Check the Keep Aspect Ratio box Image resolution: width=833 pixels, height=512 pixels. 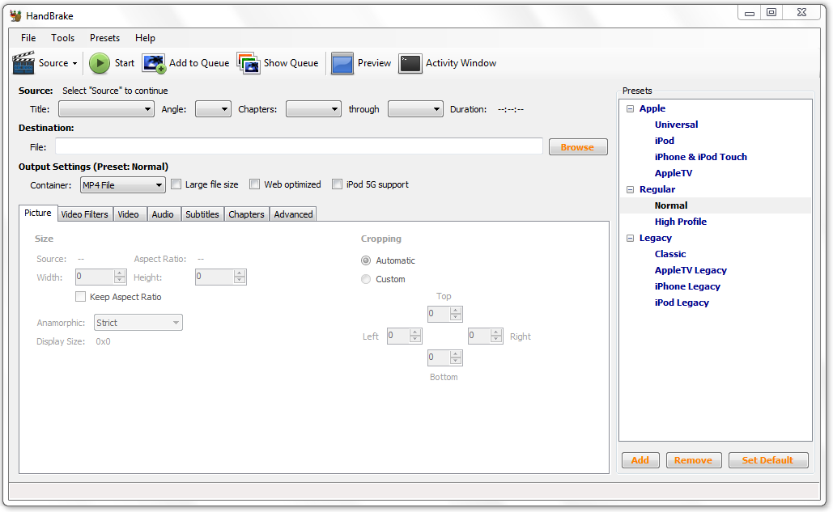[81, 297]
